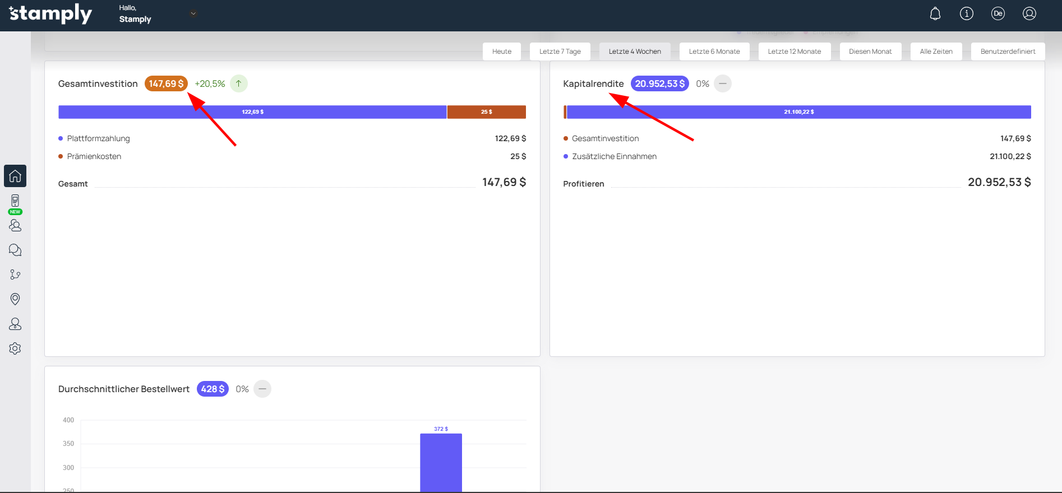
Task: Switch to the Letzte 6 Monate filter
Action: coord(714,52)
